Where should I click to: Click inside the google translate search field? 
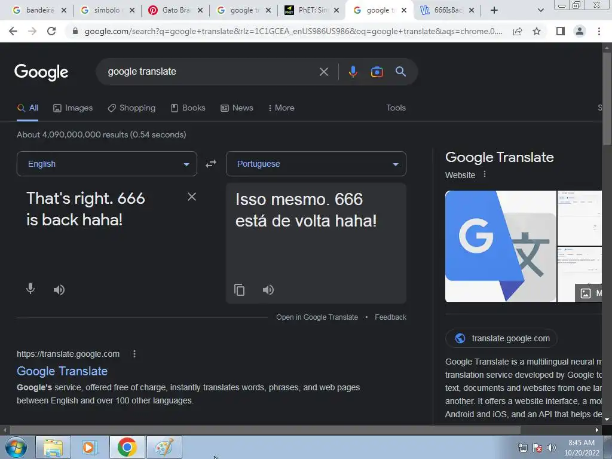point(211,72)
